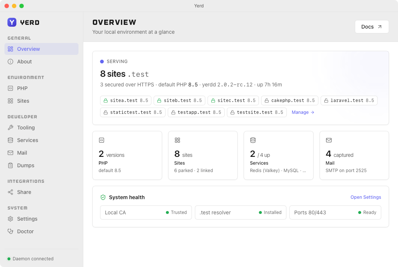Click the Doctor stethoscope icon
The height and width of the screenshot is (267, 398).
coord(10,231)
